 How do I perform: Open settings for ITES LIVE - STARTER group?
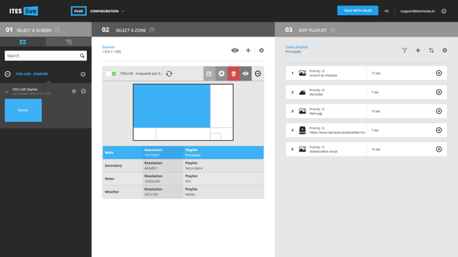click(x=83, y=75)
